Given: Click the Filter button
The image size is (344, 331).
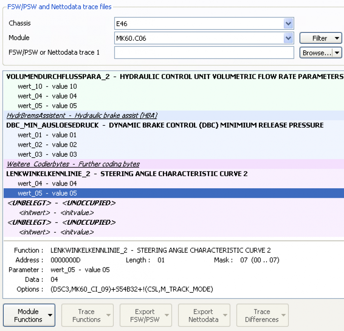Looking at the screenshot, I should pyautogui.click(x=320, y=38).
